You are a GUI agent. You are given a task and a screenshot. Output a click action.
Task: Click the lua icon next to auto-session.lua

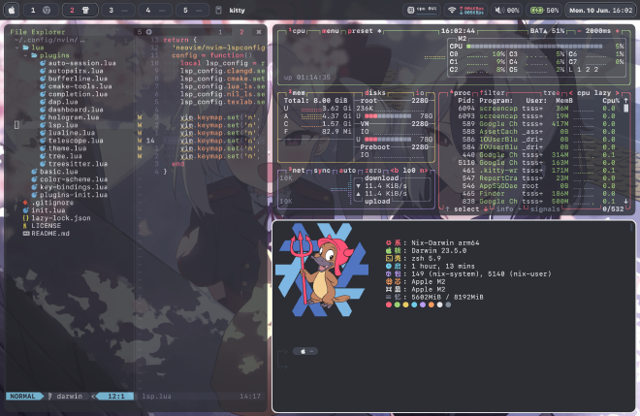(x=43, y=63)
